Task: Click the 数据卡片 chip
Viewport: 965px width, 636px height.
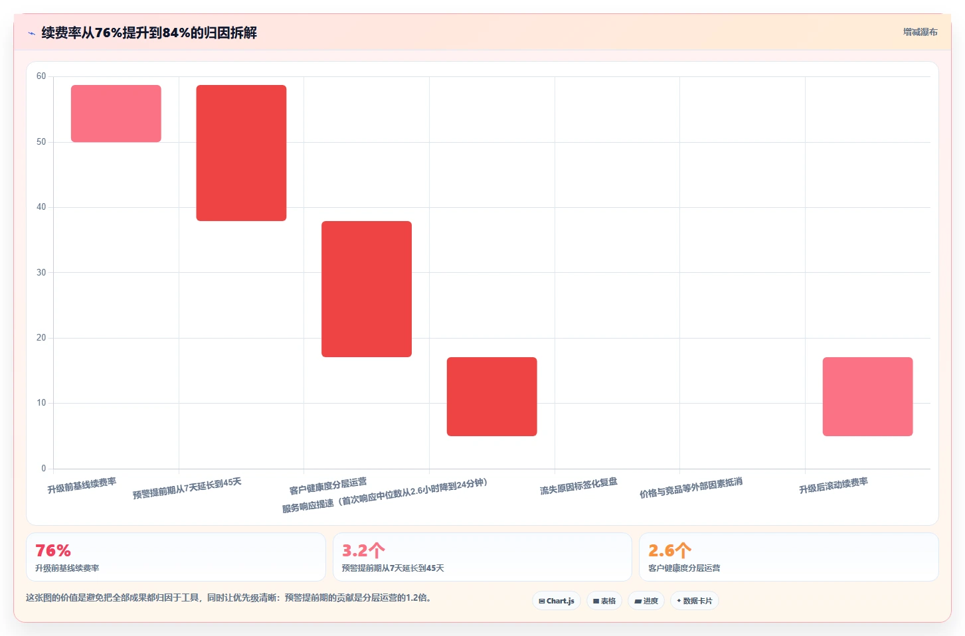Action: (x=695, y=601)
